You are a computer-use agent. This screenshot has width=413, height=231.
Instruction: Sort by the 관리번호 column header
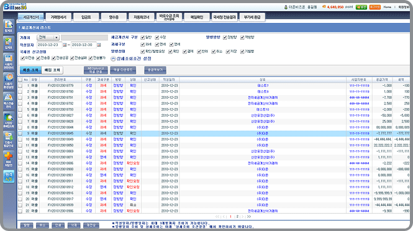[x=61, y=79]
